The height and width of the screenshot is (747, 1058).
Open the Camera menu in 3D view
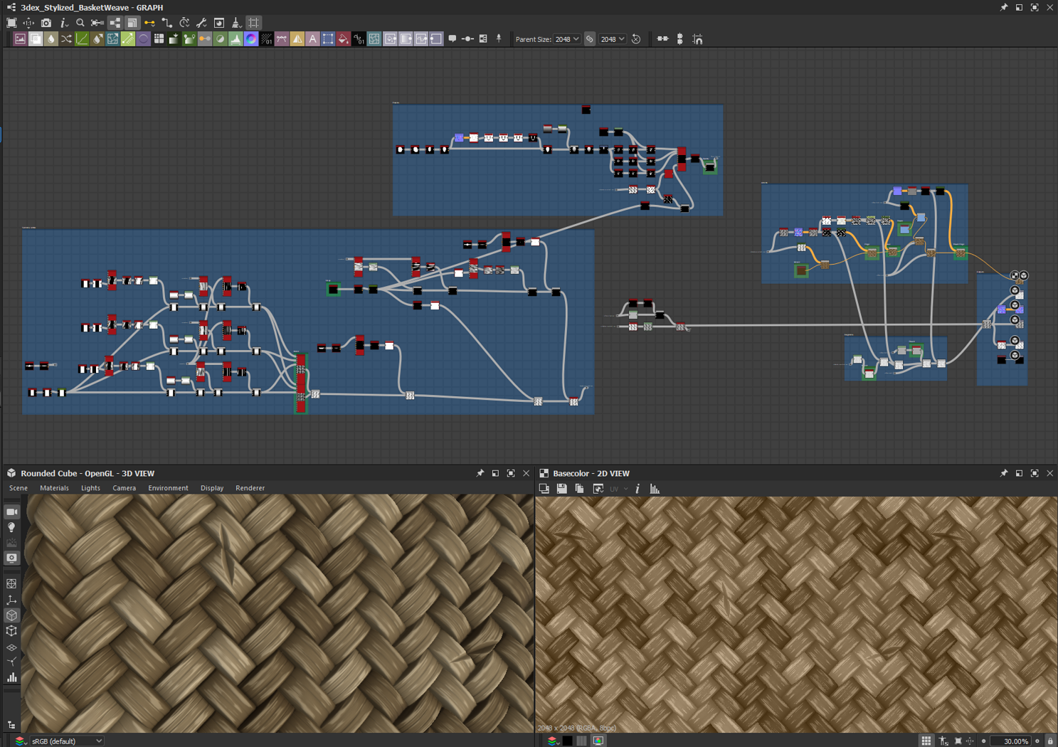point(124,488)
